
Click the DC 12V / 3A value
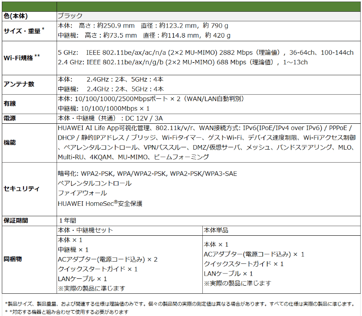click(x=144, y=118)
